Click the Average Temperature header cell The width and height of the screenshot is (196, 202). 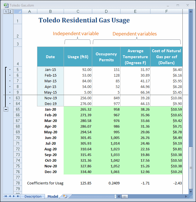point(135,57)
